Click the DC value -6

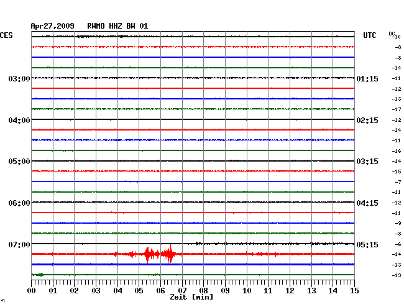click(x=398, y=244)
